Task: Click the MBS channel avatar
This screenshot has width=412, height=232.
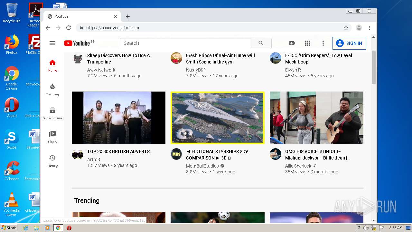Action: pyautogui.click(x=176, y=154)
